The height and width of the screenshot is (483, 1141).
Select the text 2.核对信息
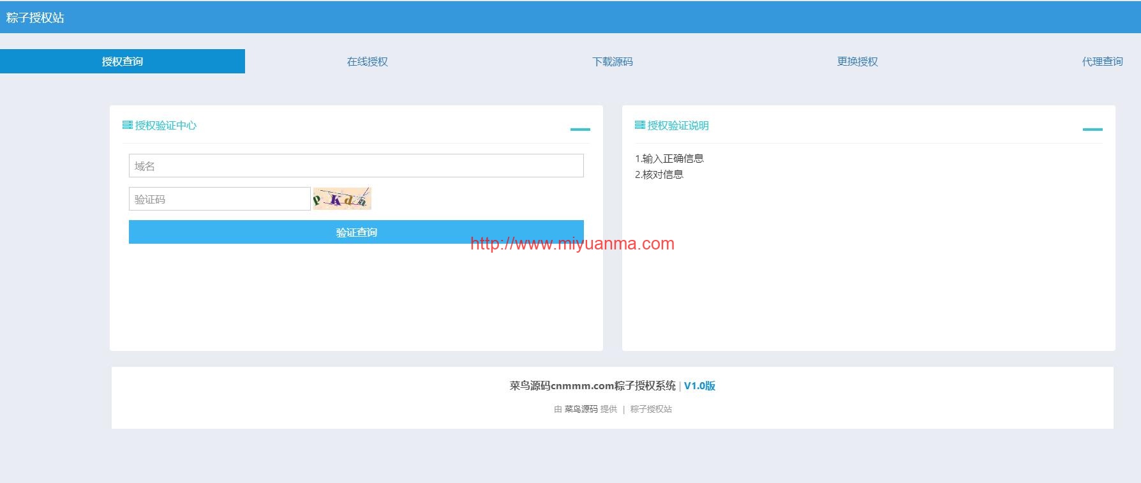pos(659,174)
